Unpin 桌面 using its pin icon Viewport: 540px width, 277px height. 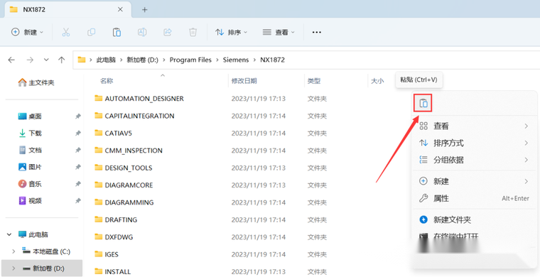(78, 116)
